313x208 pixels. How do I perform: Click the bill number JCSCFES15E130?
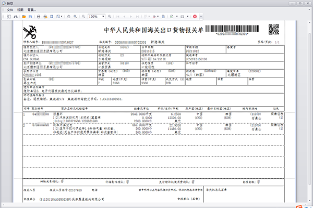197,59
